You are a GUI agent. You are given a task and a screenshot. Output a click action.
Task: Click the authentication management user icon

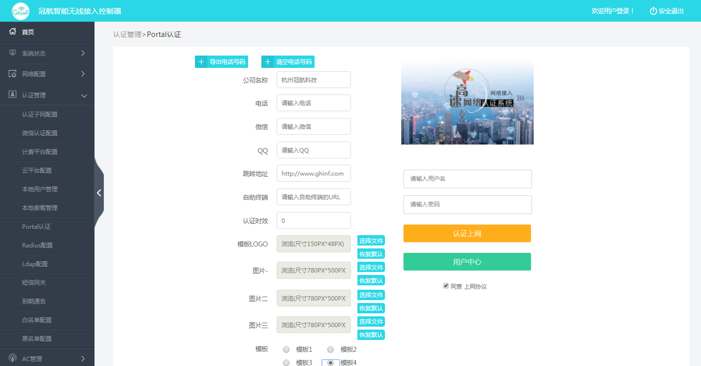tap(13, 94)
